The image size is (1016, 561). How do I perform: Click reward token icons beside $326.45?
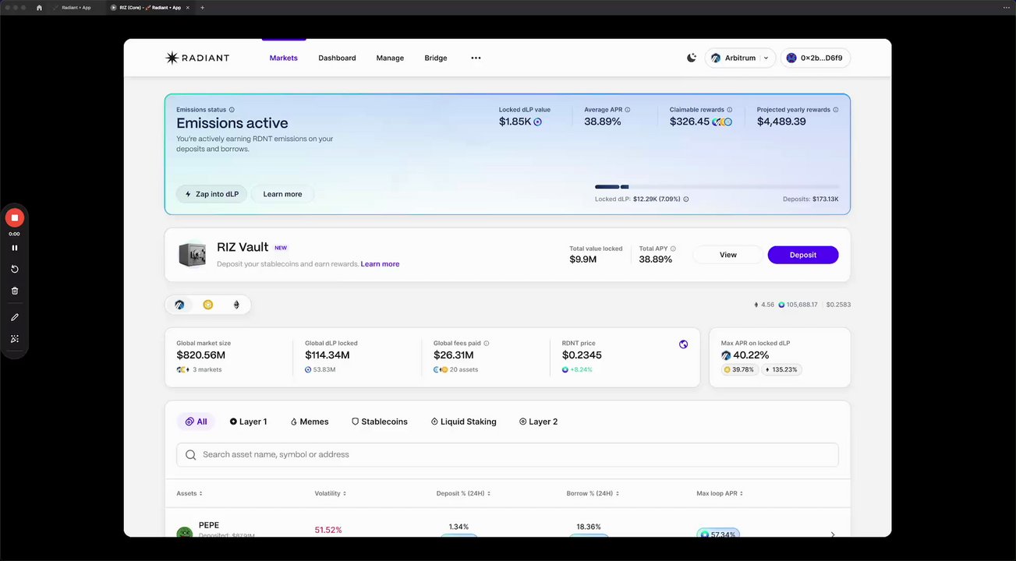(x=722, y=122)
